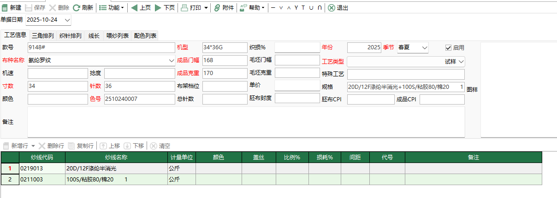Switch to the 线长 tab
The image size is (557, 198).
(94, 35)
